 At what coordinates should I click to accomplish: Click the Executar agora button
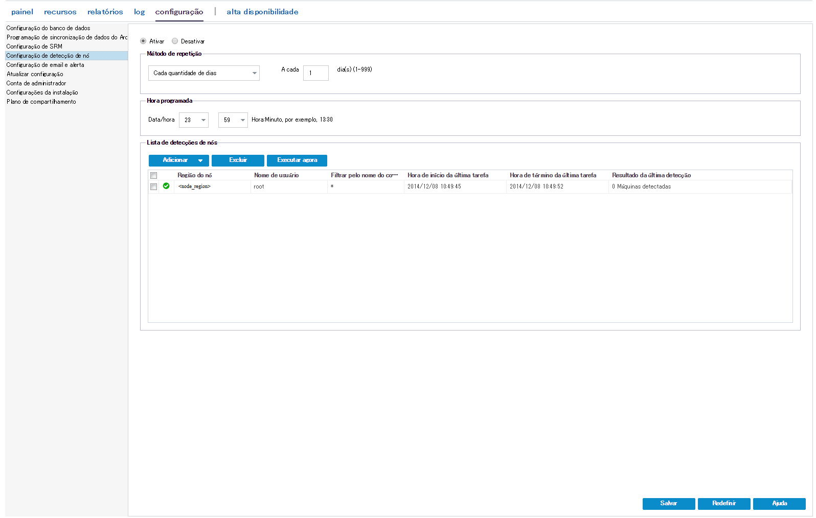click(297, 160)
